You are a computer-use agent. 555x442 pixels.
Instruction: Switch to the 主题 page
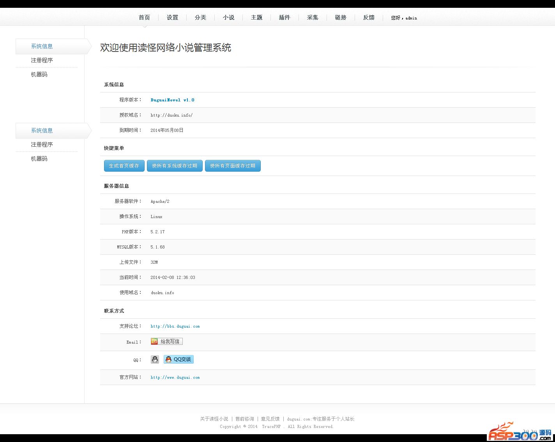click(x=256, y=18)
